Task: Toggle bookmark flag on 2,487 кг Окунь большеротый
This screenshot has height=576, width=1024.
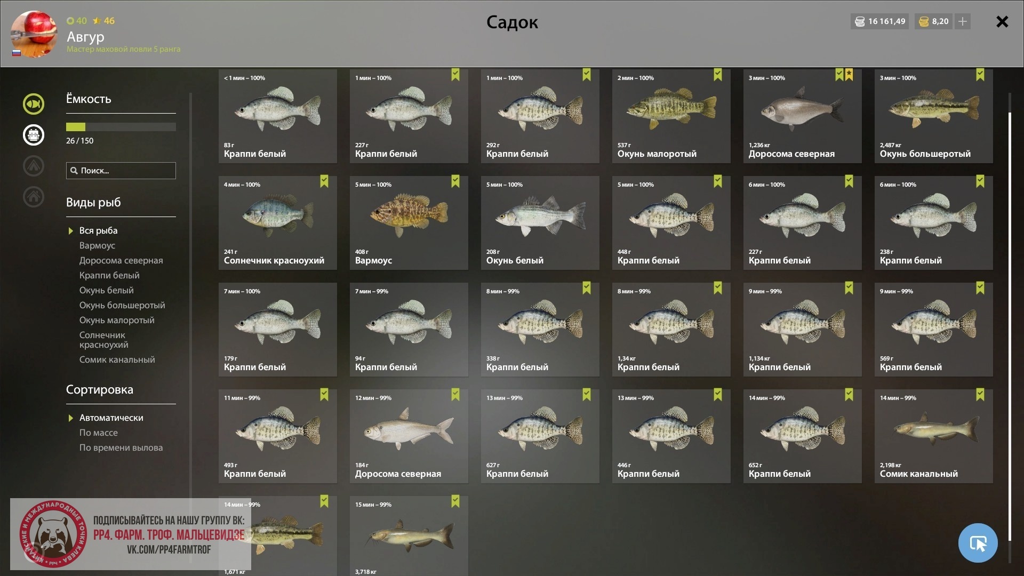Action: point(980,75)
